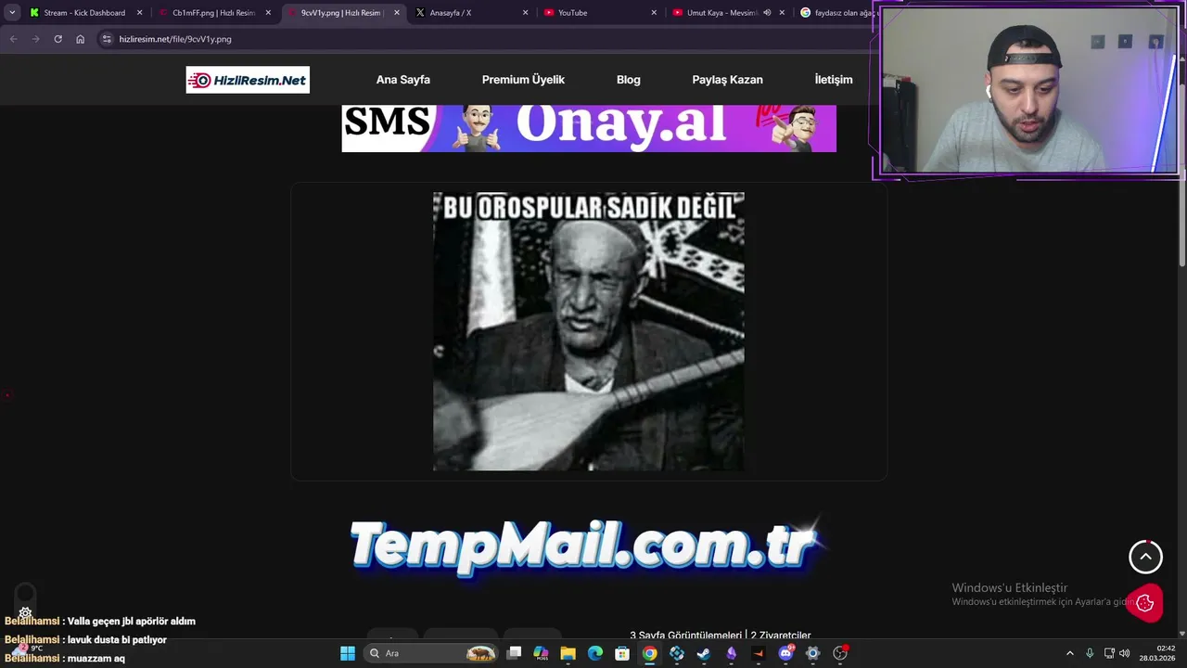Open the Windows Start menu
This screenshot has height=668, width=1187.
[348, 653]
